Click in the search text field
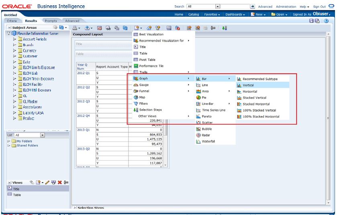 click(235, 6)
